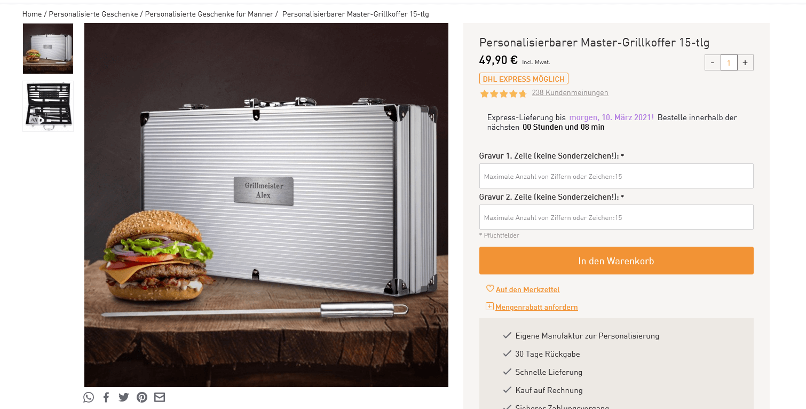Decrease quantity with minus button

pos(713,62)
